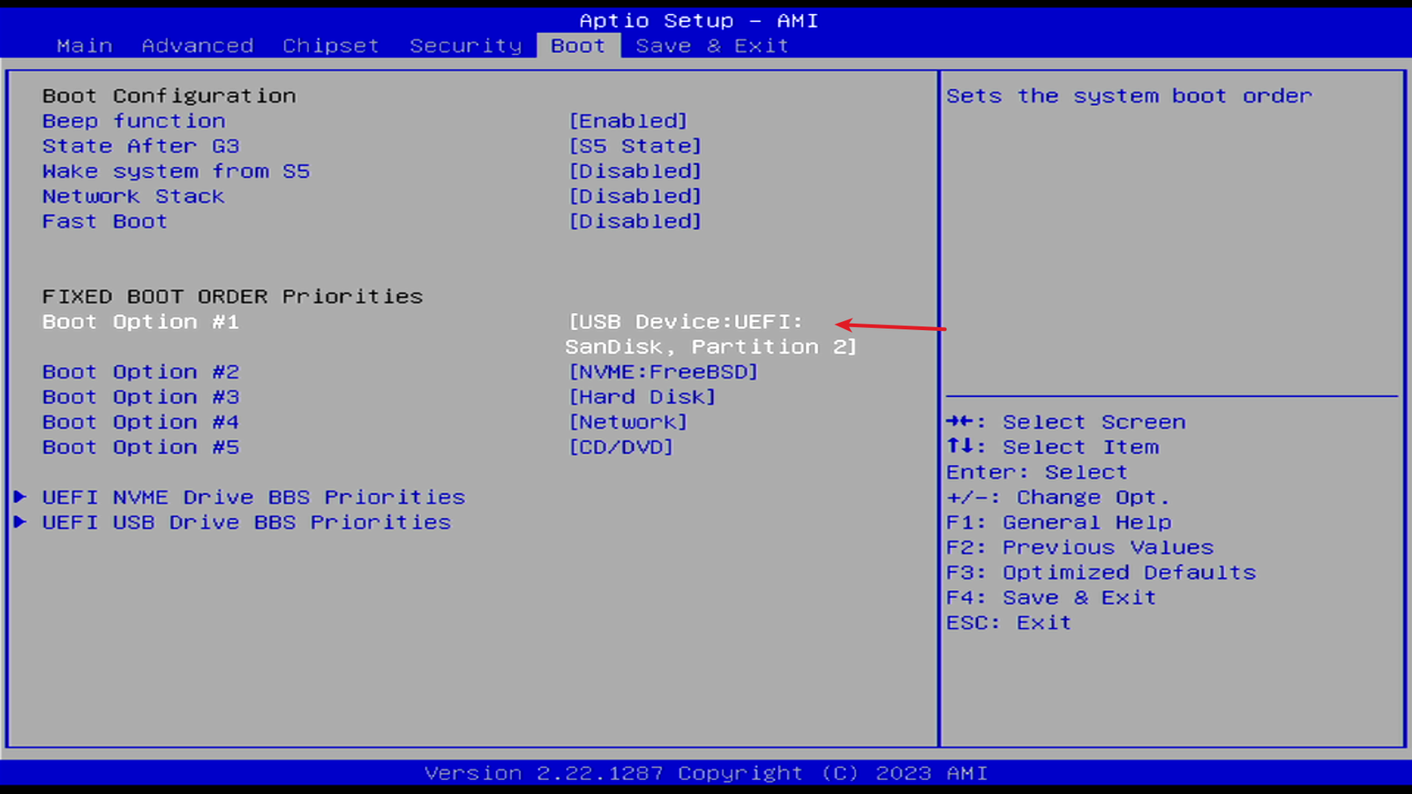Select the Boot tab

tap(577, 46)
